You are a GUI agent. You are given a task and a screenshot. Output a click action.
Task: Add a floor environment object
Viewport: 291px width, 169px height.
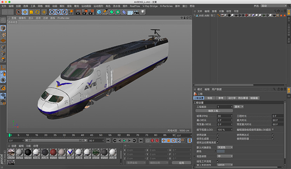130,12
